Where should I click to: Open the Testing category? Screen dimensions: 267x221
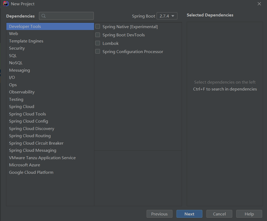50,99
